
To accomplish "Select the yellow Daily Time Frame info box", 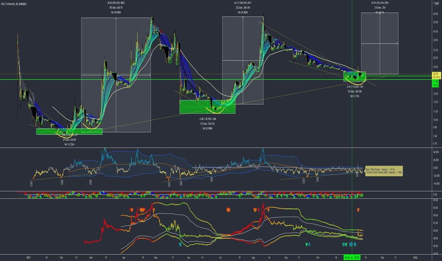I will 384,171.
